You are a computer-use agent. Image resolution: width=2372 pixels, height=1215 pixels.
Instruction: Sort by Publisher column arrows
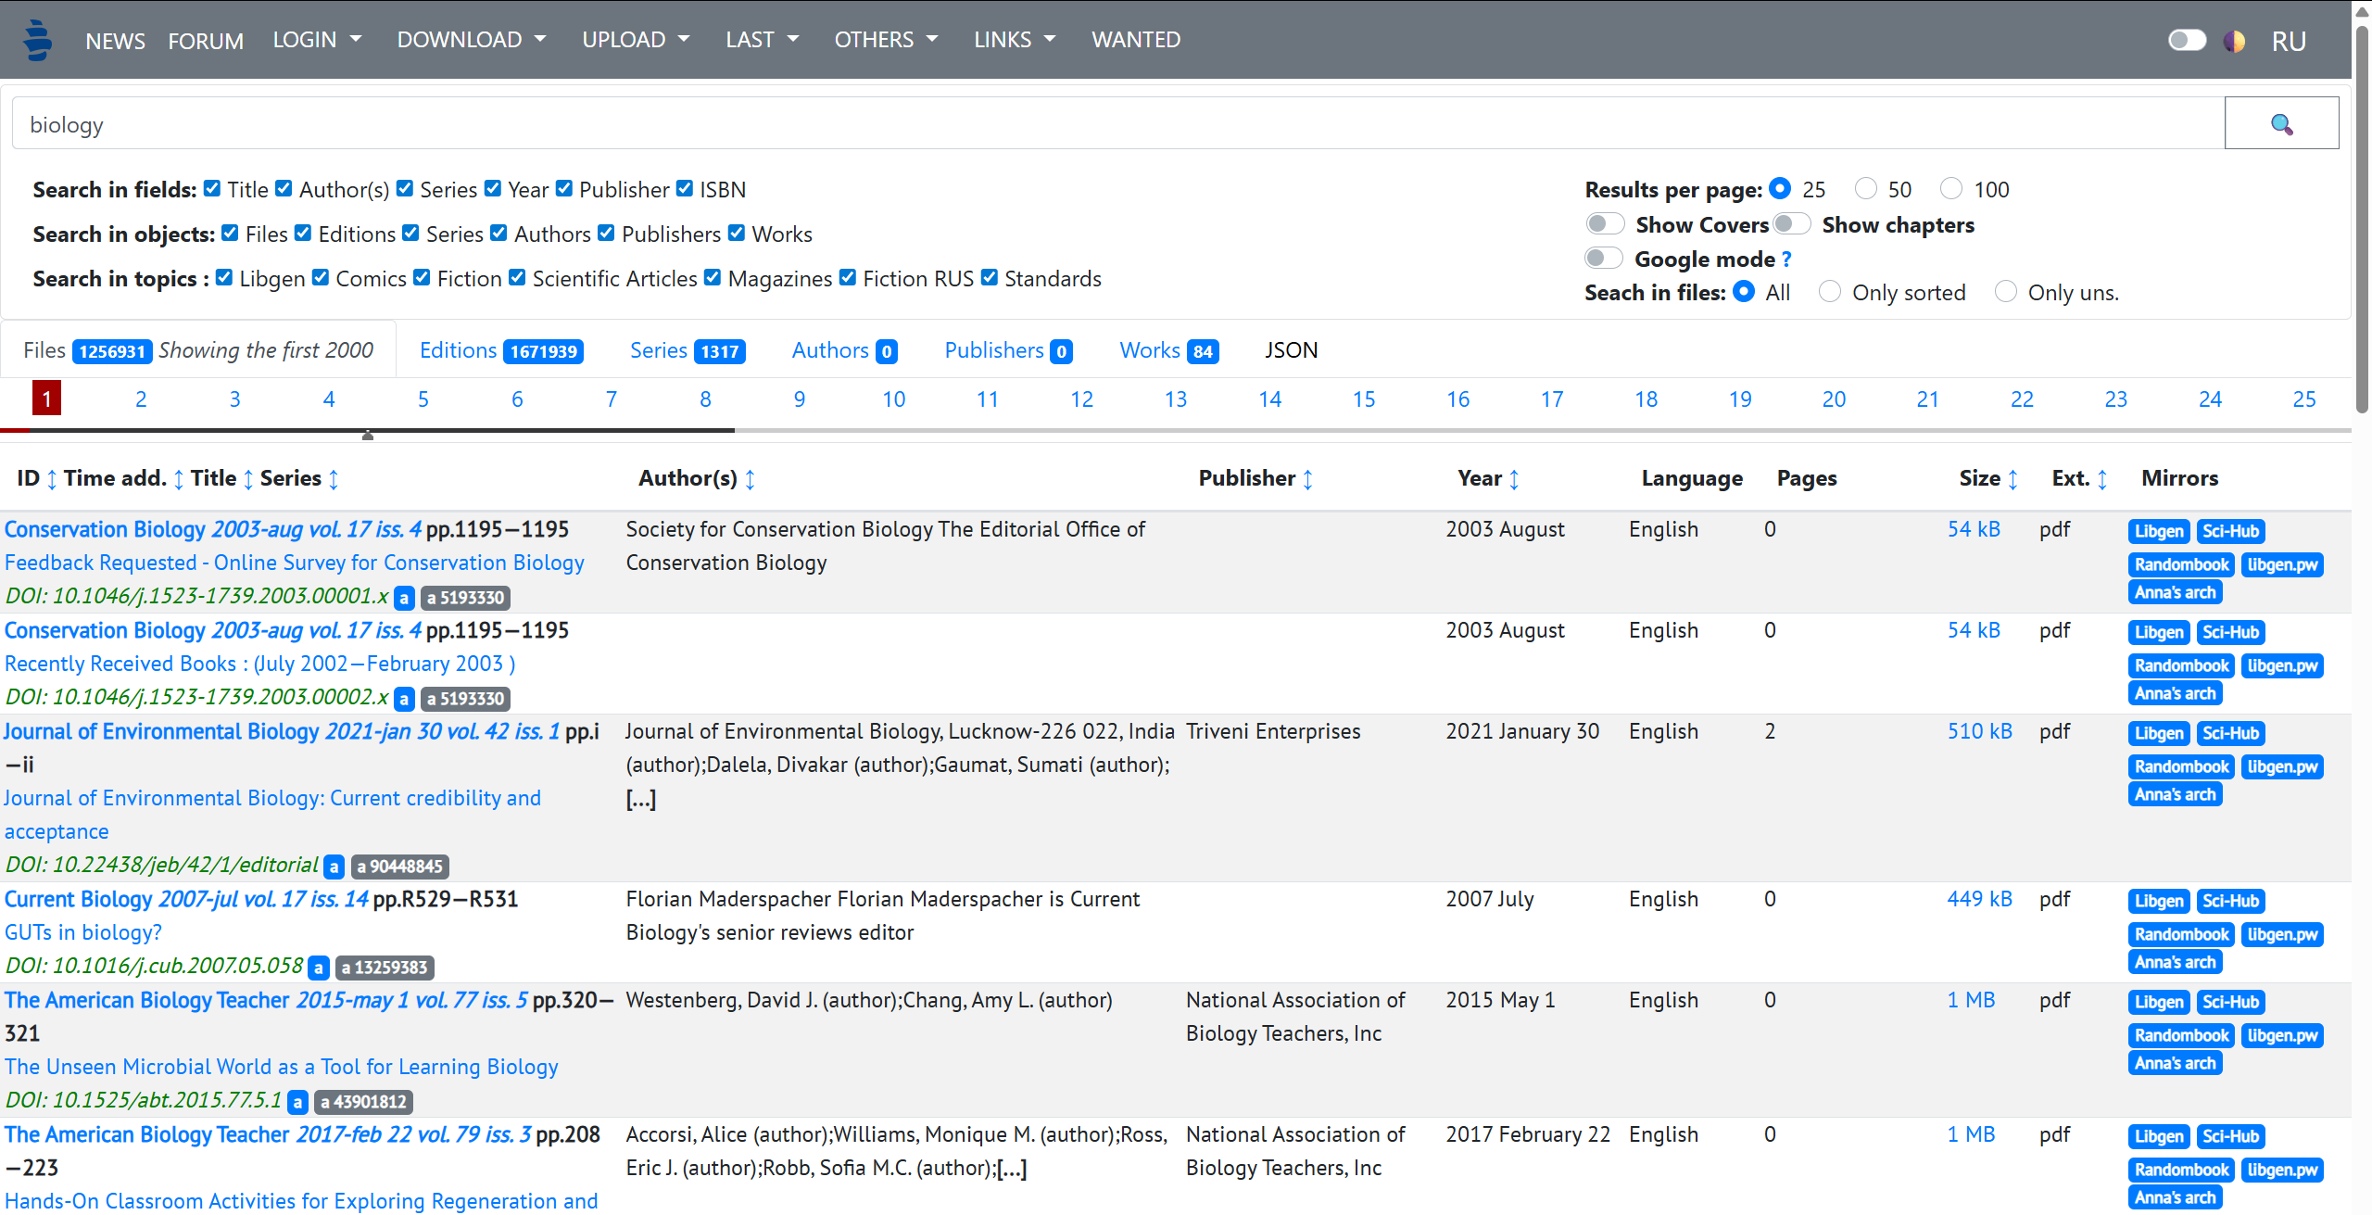click(1307, 479)
